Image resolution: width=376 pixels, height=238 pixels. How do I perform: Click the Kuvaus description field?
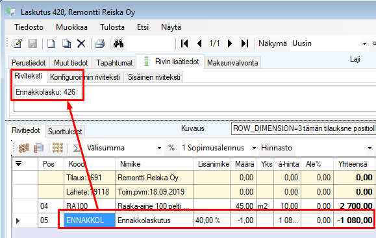(x=303, y=128)
